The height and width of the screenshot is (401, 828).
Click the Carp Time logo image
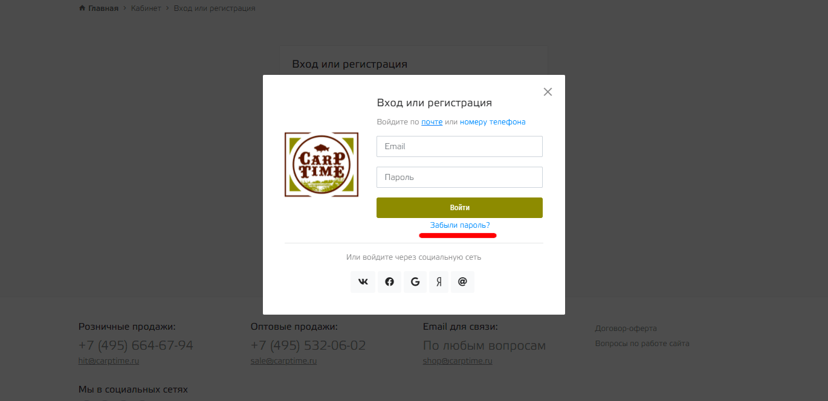point(322,164)
